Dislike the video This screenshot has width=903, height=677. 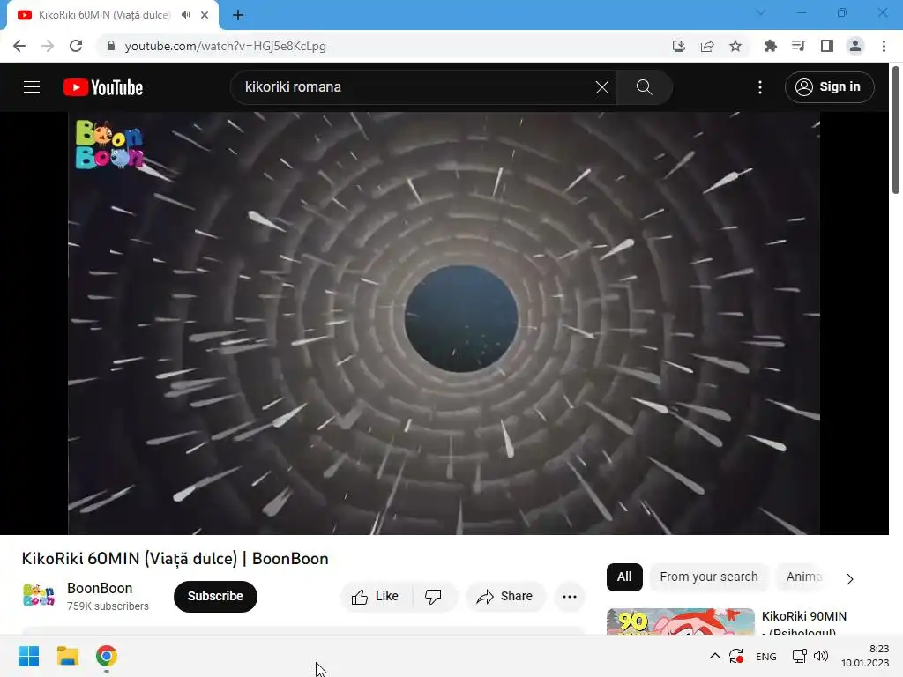pos(433,597)
